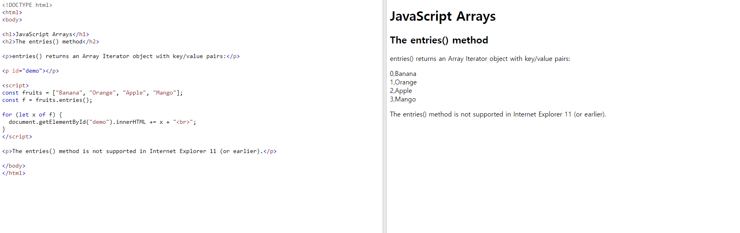Image resolution: width=740 pixels, height=233 pixels.
Task: Click the h2 entries() method code line
Action: click(51, 42)
